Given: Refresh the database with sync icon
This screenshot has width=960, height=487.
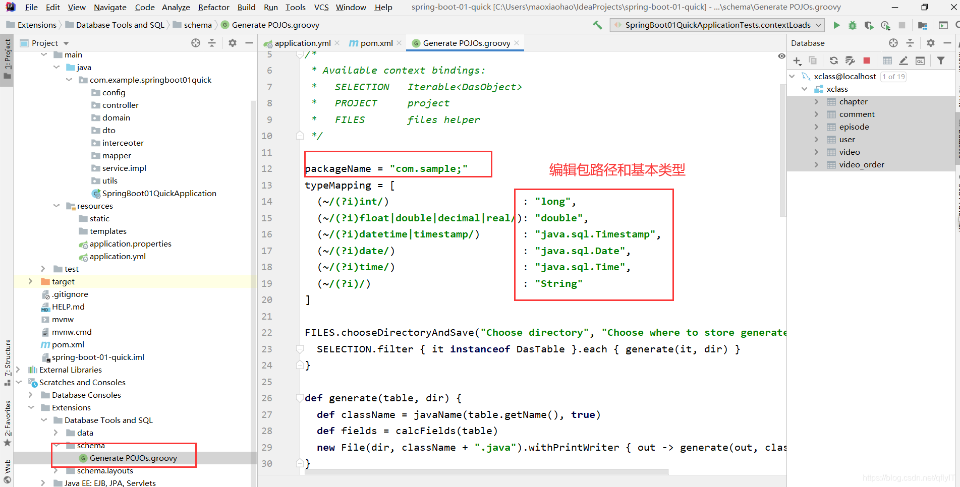Looking at the screenshot, I should click(x=834, y=61).
